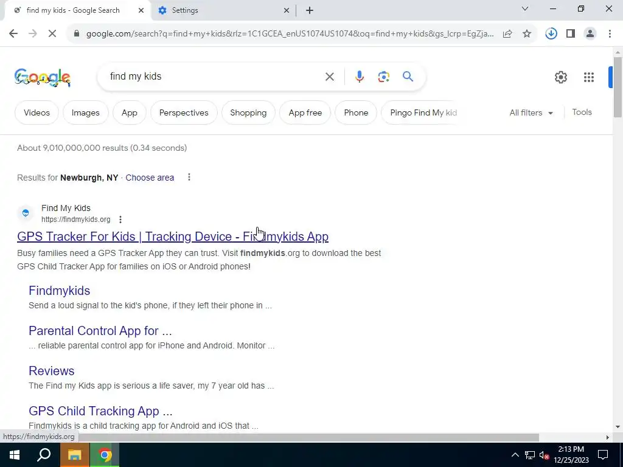Open the tab search dropdown arrow

tap(525, 9)
